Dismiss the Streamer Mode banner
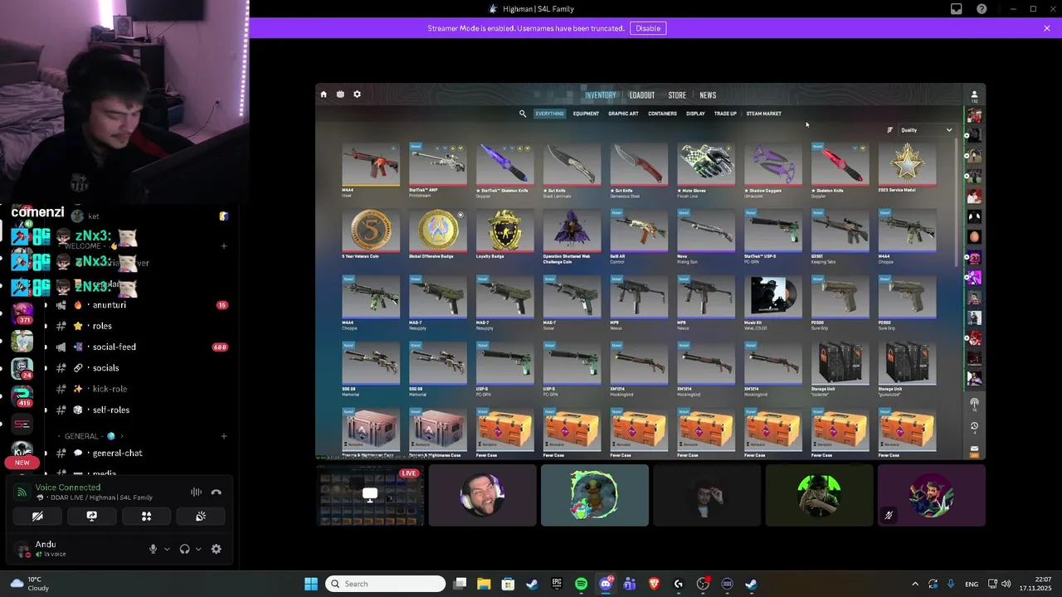 pyautogui.click(x=1047, y=28)
